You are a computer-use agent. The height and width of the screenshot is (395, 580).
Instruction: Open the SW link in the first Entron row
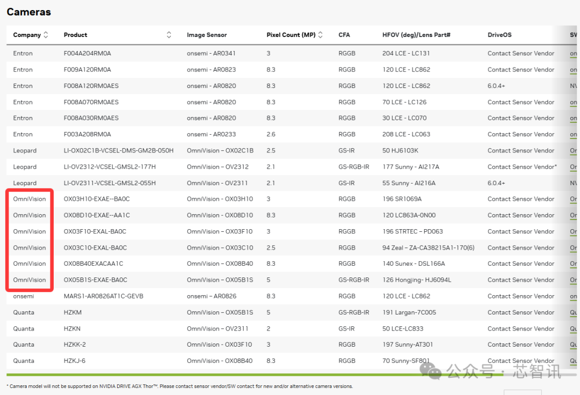coord(574,54)
